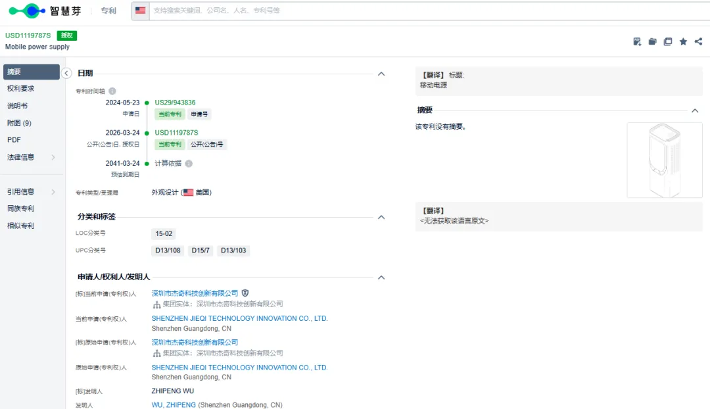
Task: Click the star favorite icon
Action: click(x=683, y=41)
